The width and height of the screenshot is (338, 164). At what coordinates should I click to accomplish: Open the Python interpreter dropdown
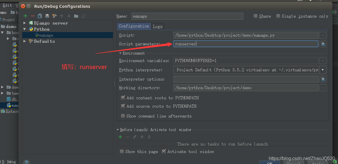coord(323,70)
